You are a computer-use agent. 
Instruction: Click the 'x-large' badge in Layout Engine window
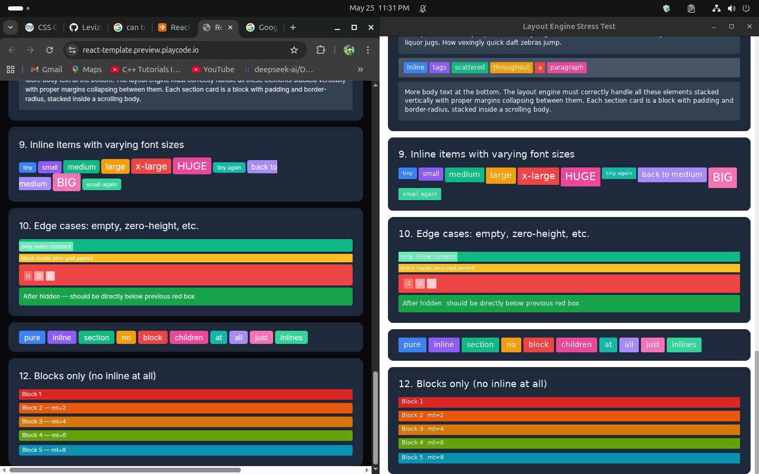(x=538, y=176)
